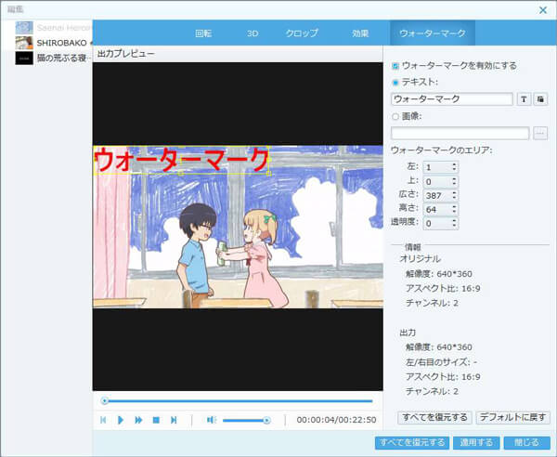Click the image path input field
The image size is (557, 457).
pyautogui.click(x=460, y=133)
